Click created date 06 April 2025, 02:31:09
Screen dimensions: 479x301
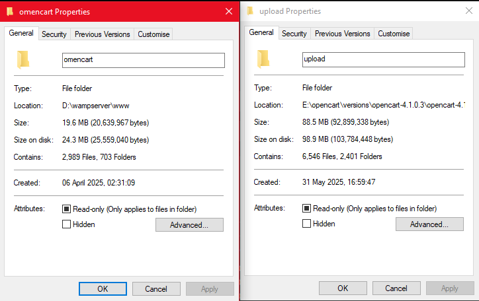99,183
